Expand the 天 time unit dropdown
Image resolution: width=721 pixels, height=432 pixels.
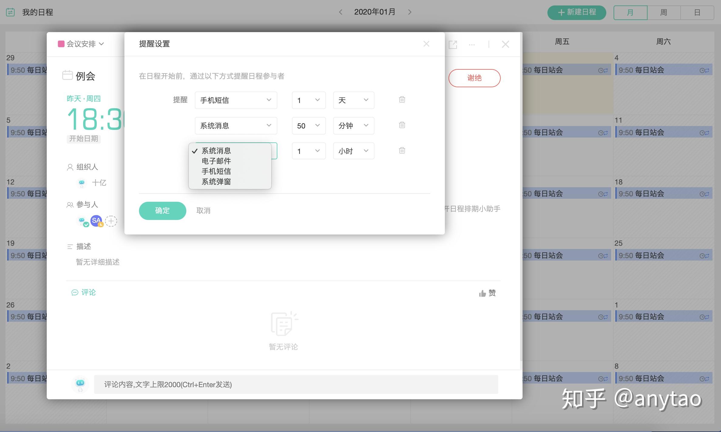coord(354,100)
